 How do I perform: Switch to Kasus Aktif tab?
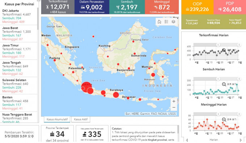(x=81, y=119)
